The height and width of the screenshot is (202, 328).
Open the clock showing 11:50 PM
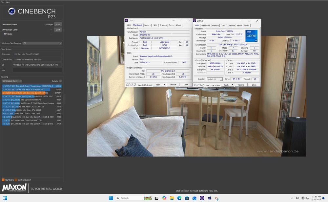[x=316, y=198]
